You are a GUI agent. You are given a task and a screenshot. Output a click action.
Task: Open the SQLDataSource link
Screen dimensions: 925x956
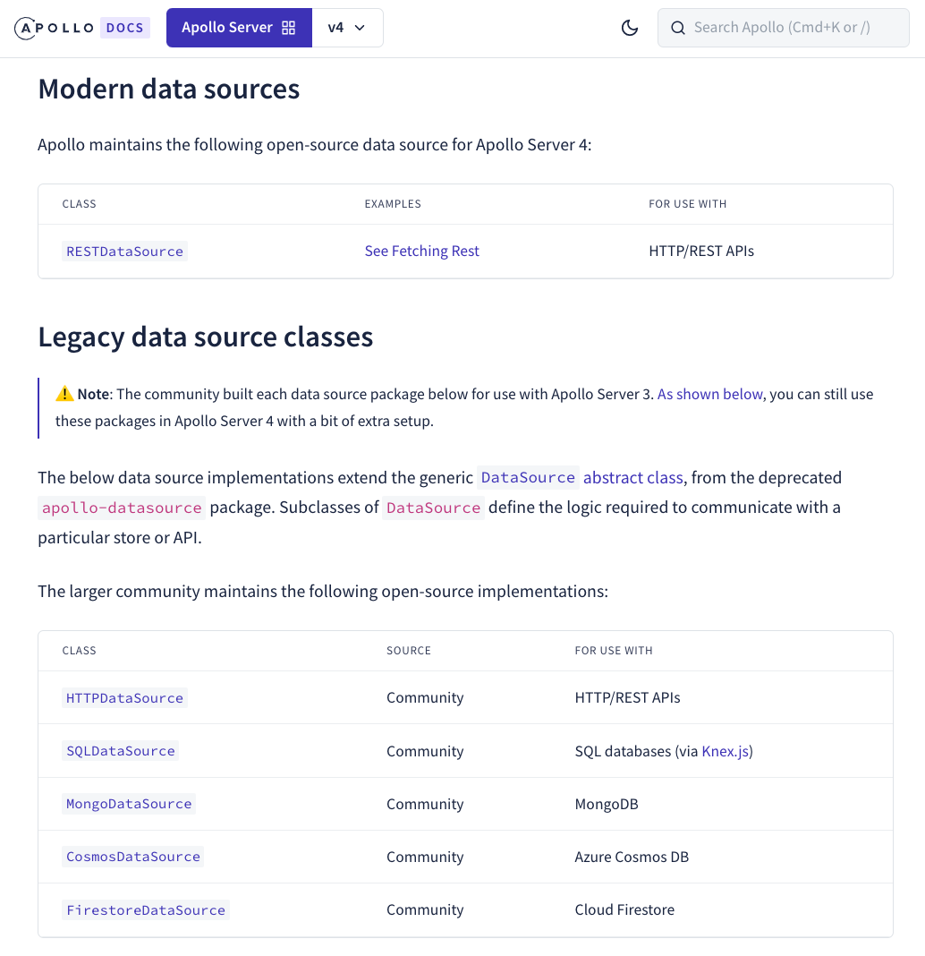click(121, 751)
